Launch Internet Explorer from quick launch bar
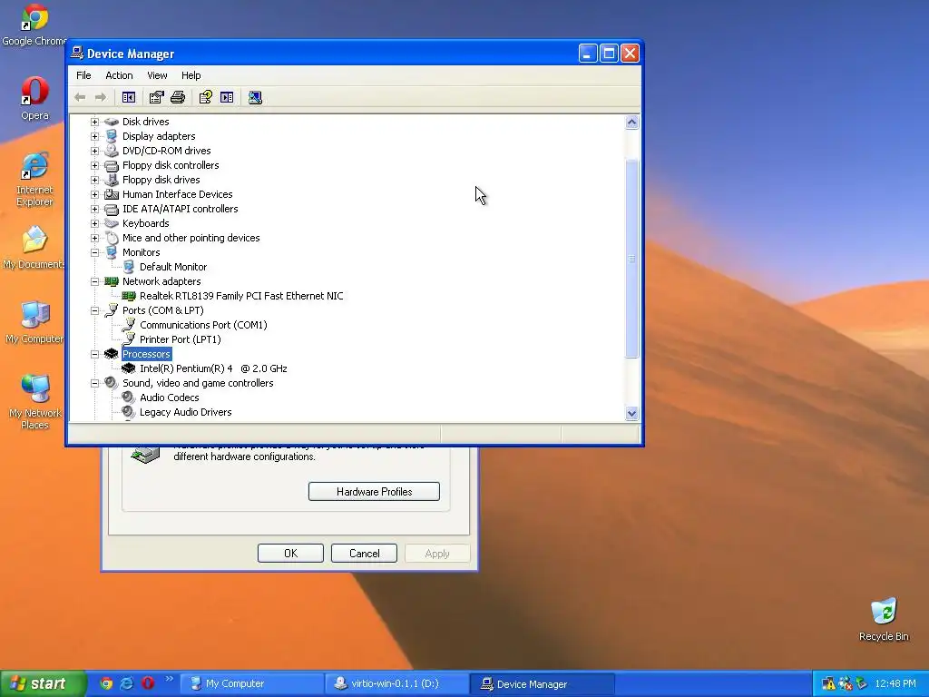 tap(127, 683)
